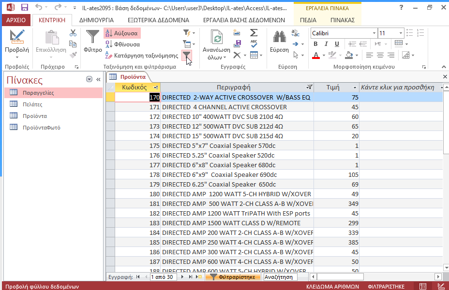Collapse the navigation pane with double chevron
The image size is (449, 290).
tap(98, 79)
